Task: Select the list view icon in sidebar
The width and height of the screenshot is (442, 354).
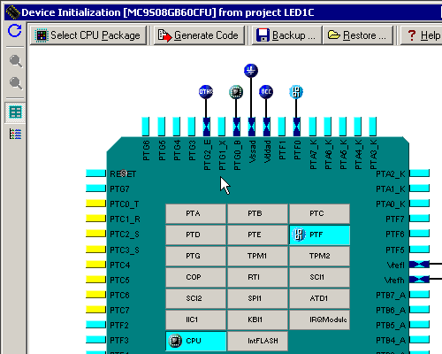Action: (15, 134)
